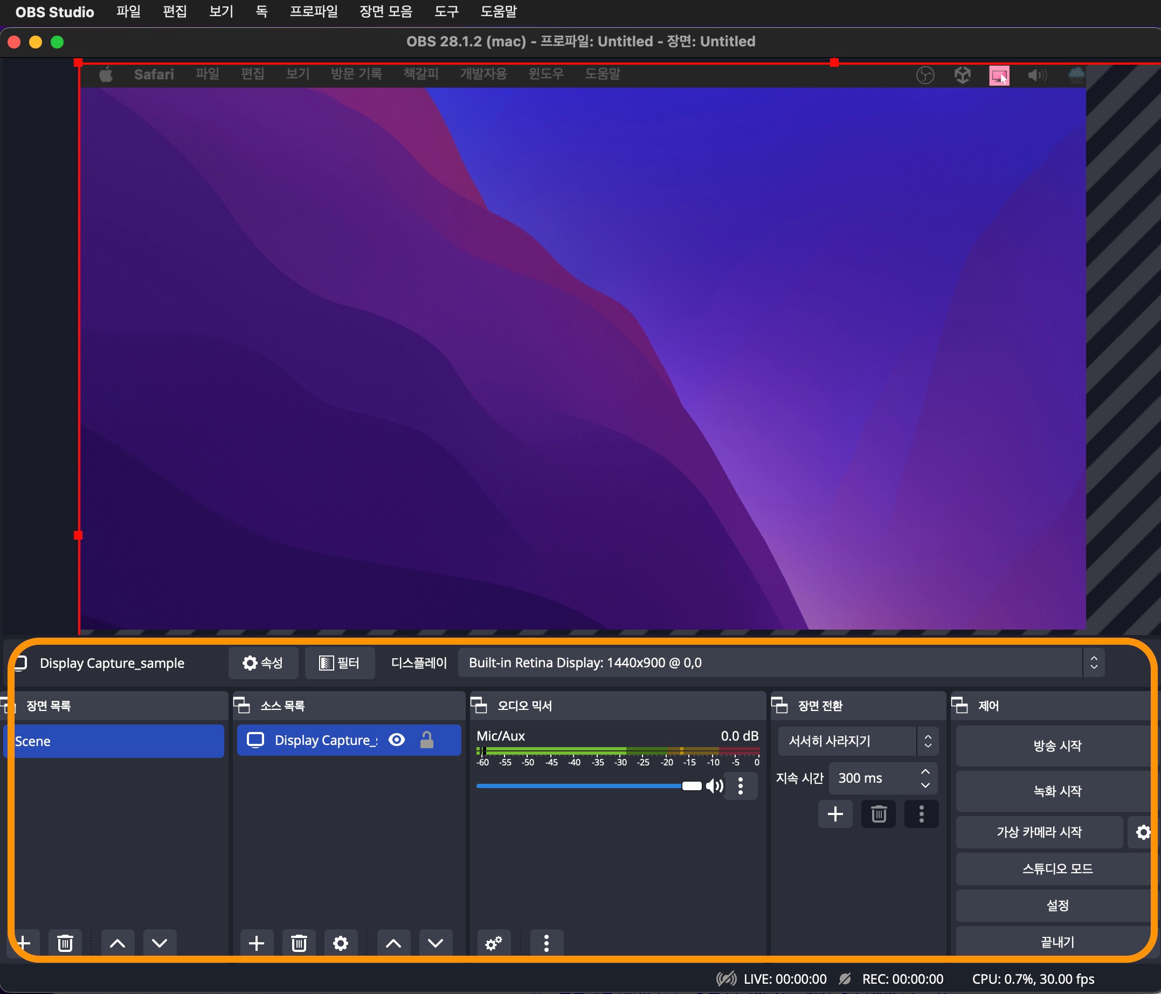
Task: Remove selected scene with trash icon
Action: 65,943
